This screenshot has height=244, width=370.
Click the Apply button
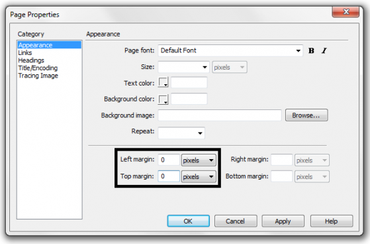click(x=283, y=221)
